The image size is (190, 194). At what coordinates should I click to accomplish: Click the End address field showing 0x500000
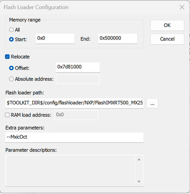pos(117,39)
